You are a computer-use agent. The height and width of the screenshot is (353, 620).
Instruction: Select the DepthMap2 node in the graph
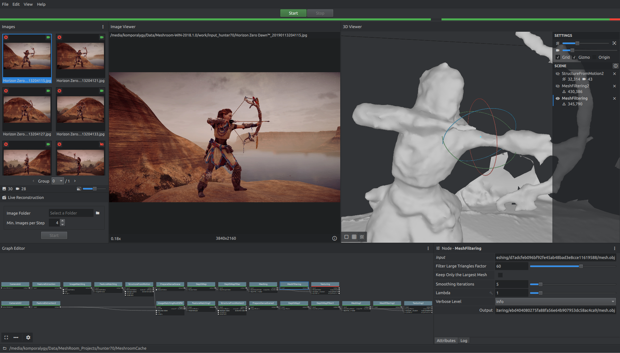tap(294, 303)
